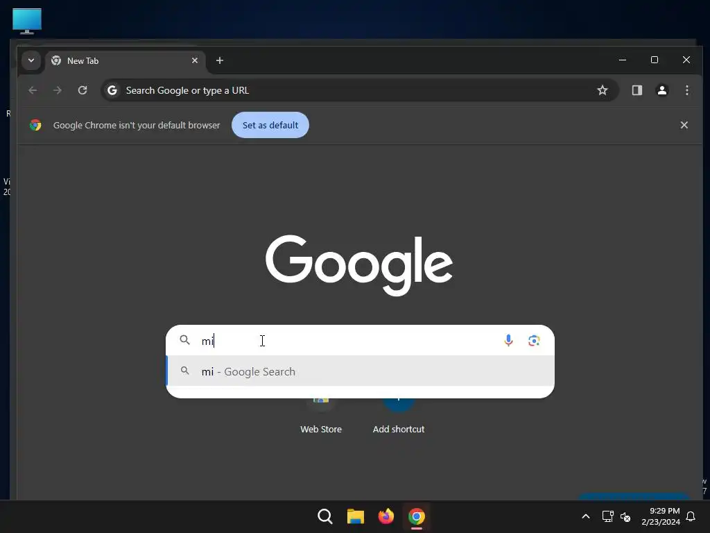Select the New Tab tab
This screenshot has width=710, height=533.
(x=125, y=61)
